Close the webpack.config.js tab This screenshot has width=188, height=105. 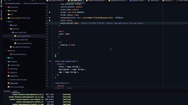click(145, 1)
